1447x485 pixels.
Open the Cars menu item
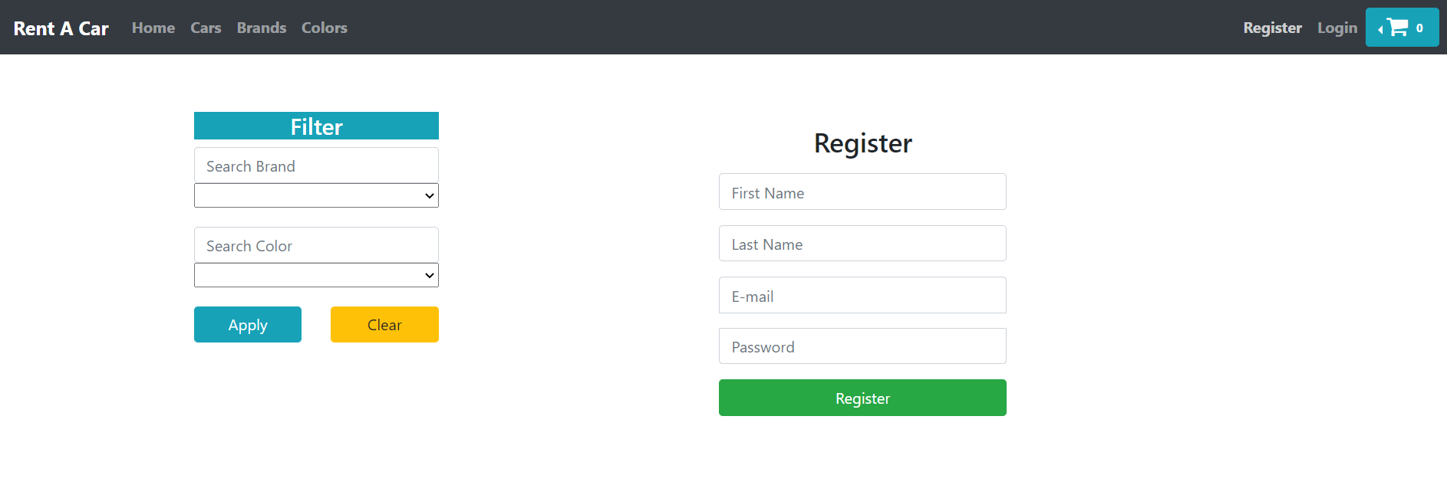click(206, 28)
